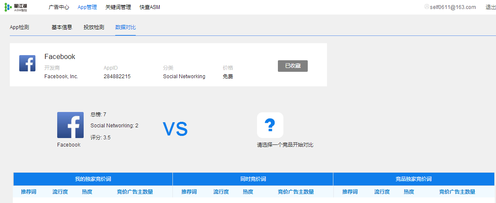Image resolution: width=496 pixels, height=203 pixels.
Task: Click 竞价广告主数量 column under 同时竞价词
Action: pyautogui.click(x=296, y=191)
